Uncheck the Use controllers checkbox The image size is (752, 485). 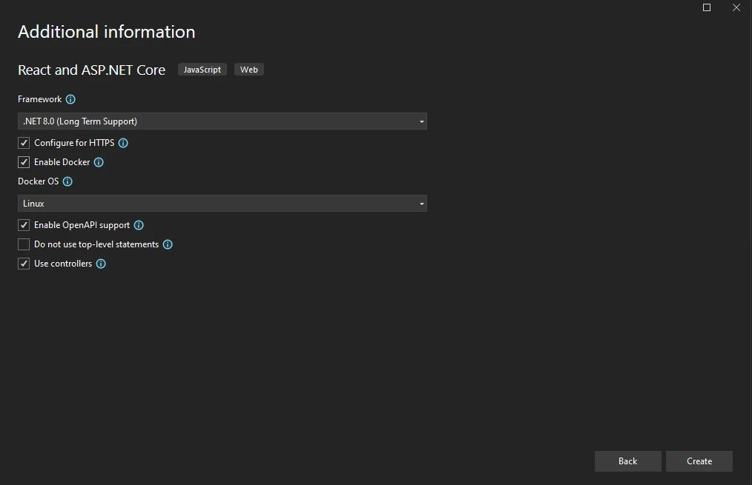pos(24,264)
